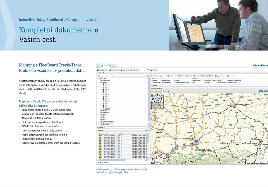Open the start date 05.07.2012 dropdown
268x187 pixels.
(x=186, y=76)
